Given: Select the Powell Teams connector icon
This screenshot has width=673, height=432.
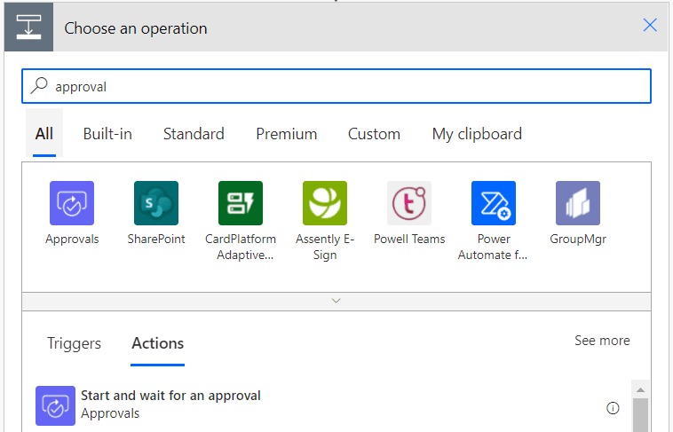Looking at the screenshot, I should (x=409, y=203).
